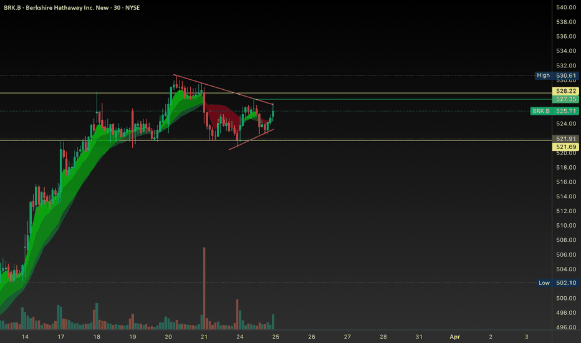The image size is (581, 343).
Task: Select the 524.00 price axis label
Action: (x=566, y=123)
